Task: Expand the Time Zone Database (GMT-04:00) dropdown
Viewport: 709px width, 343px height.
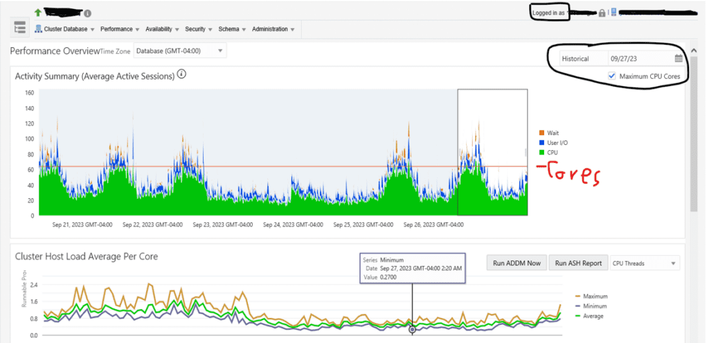Action: [180, 51]
